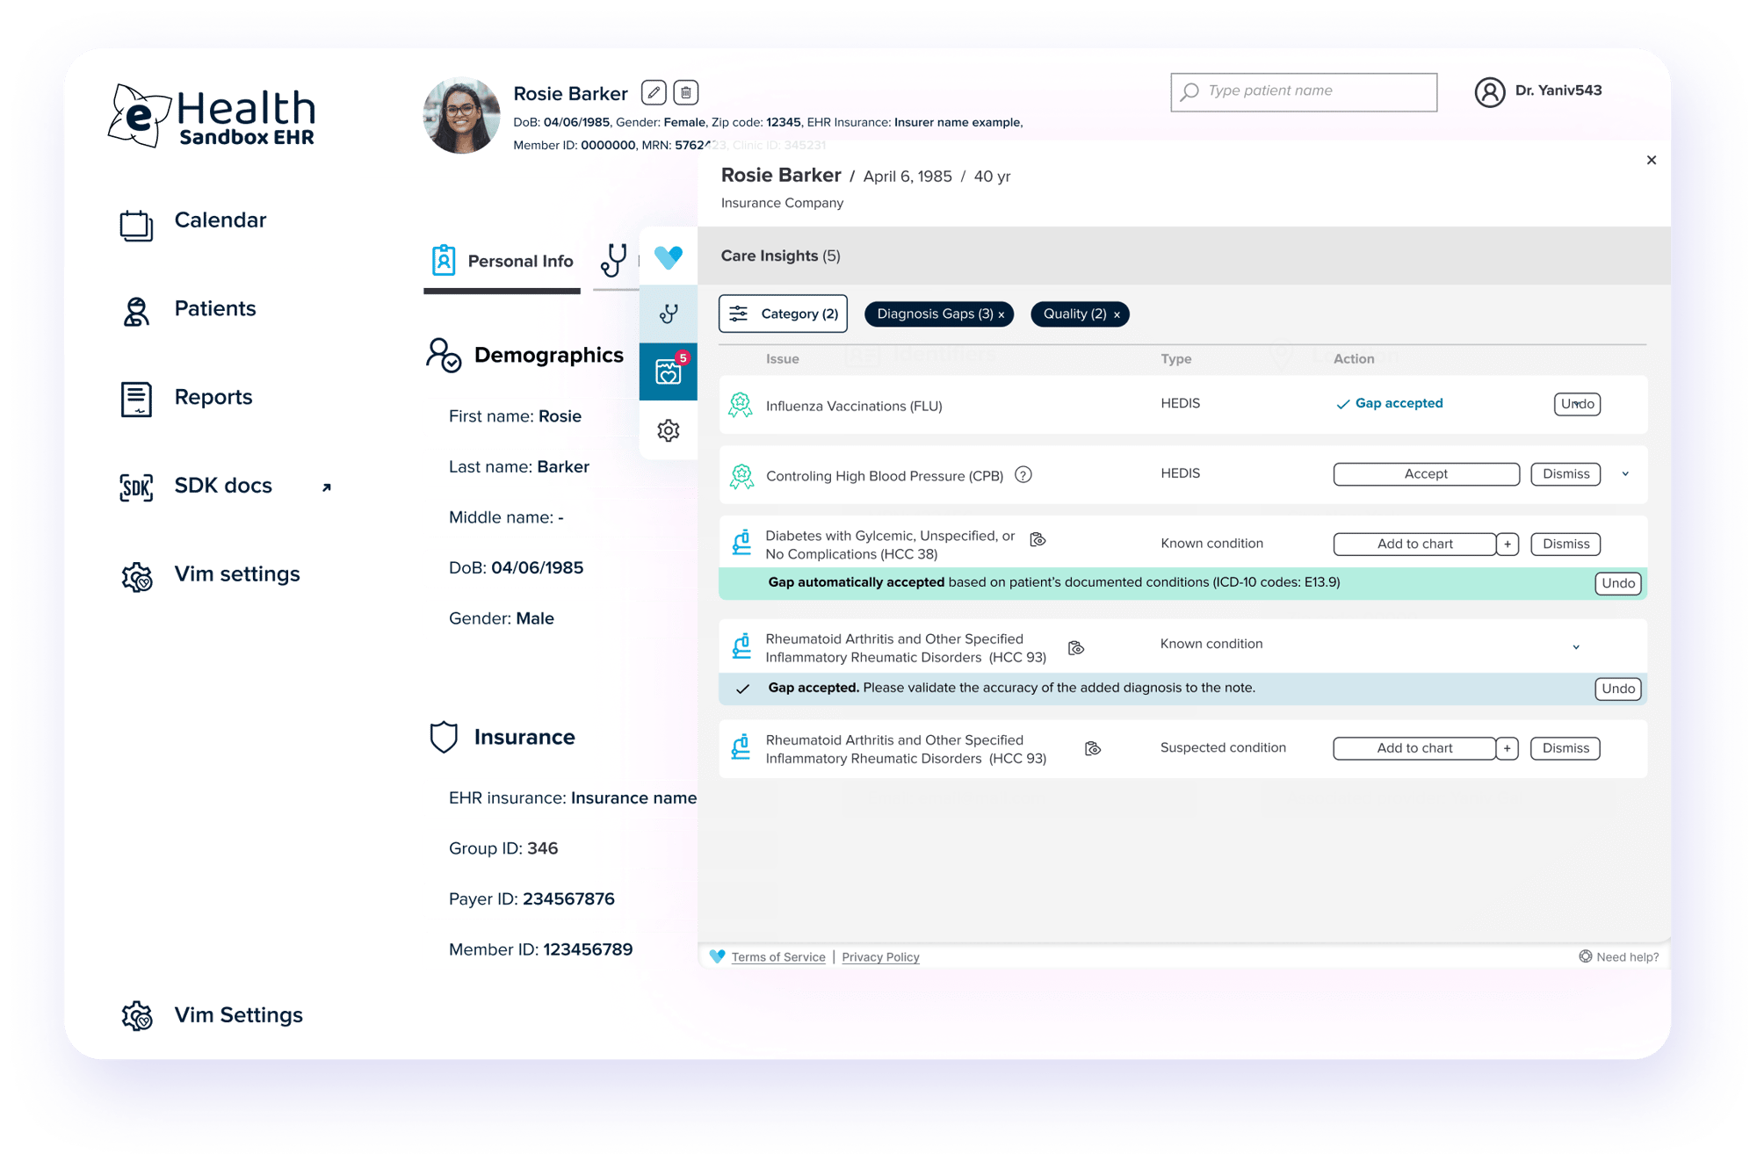
Task: Undo the Influenza Vaccinations accepted gap
Action: (1577, 404)
